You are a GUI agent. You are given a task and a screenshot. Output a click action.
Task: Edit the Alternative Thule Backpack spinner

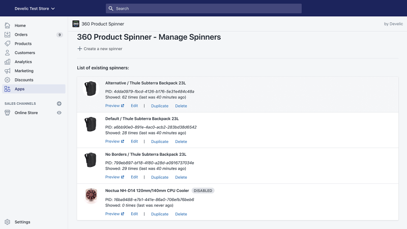(x=134, y=106)
